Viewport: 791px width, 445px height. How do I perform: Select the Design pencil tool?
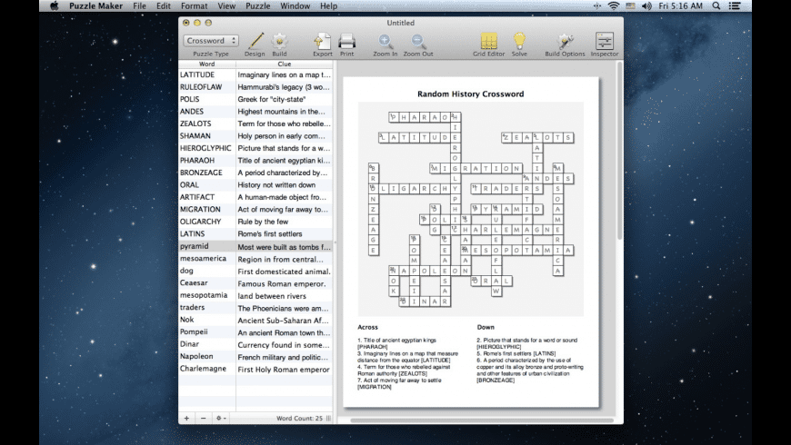255,41
